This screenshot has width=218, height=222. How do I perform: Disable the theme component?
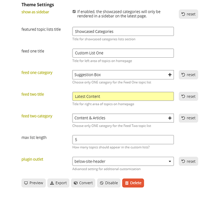point(109,183)
